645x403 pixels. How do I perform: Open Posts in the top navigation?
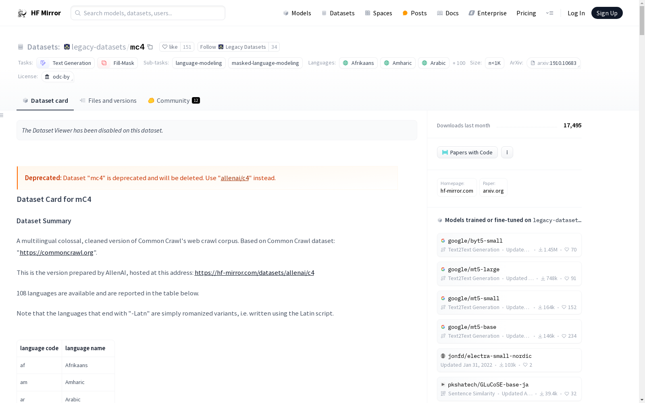coord(414,13)
